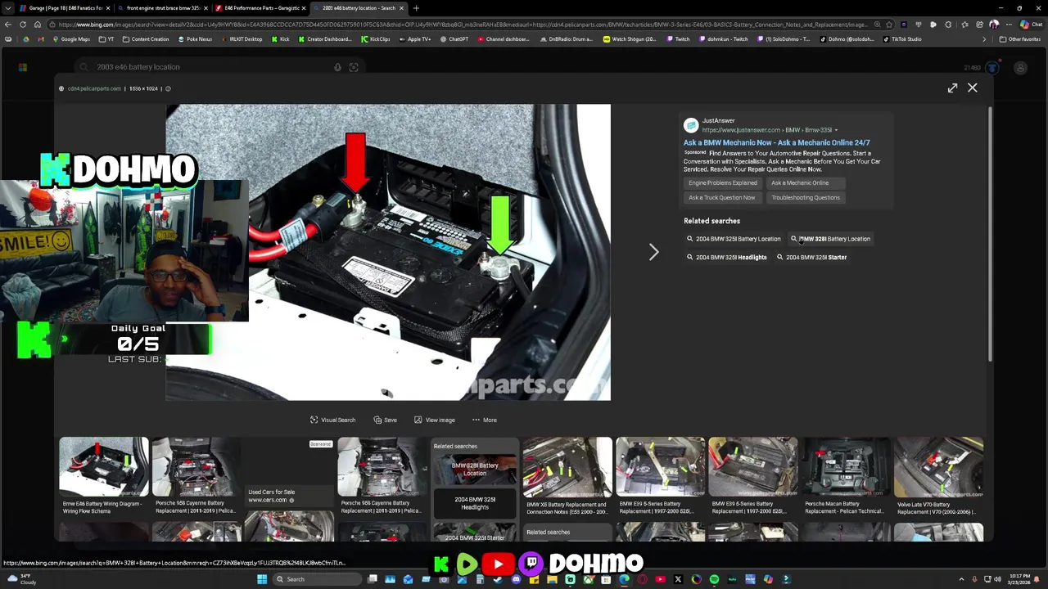Open the Google Maps bookmark
The width and height of the screenshot is (1048, 589).
[71, 39]
